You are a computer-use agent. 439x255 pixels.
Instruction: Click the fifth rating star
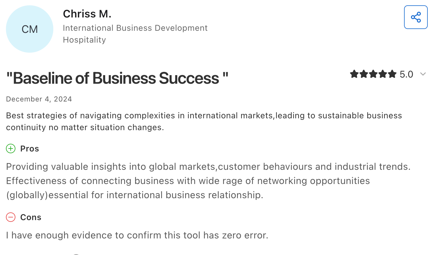[x=392, y=74]
